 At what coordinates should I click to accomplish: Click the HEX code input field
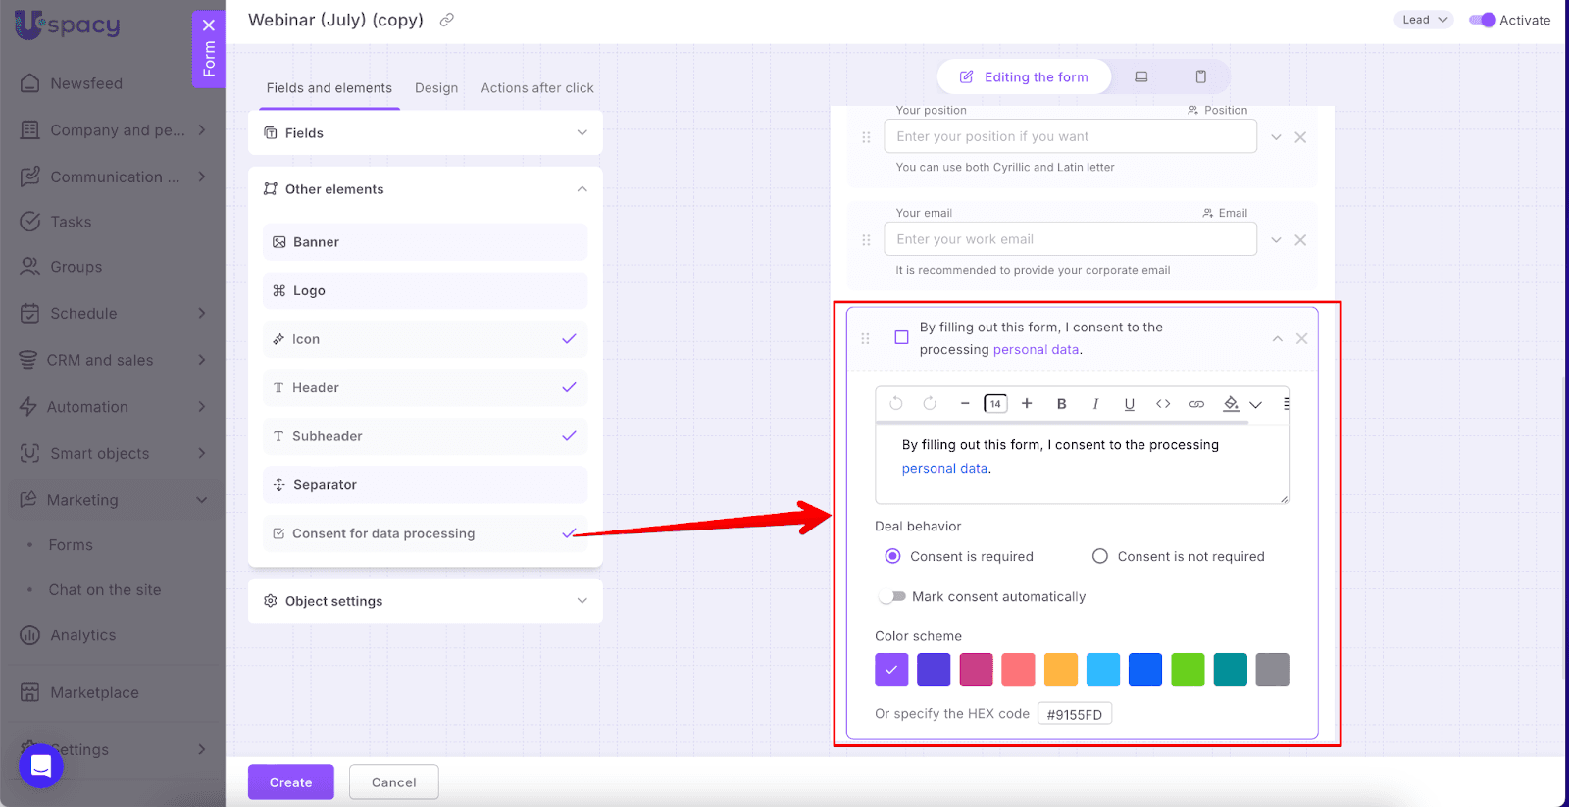(x=1074, y=714)
